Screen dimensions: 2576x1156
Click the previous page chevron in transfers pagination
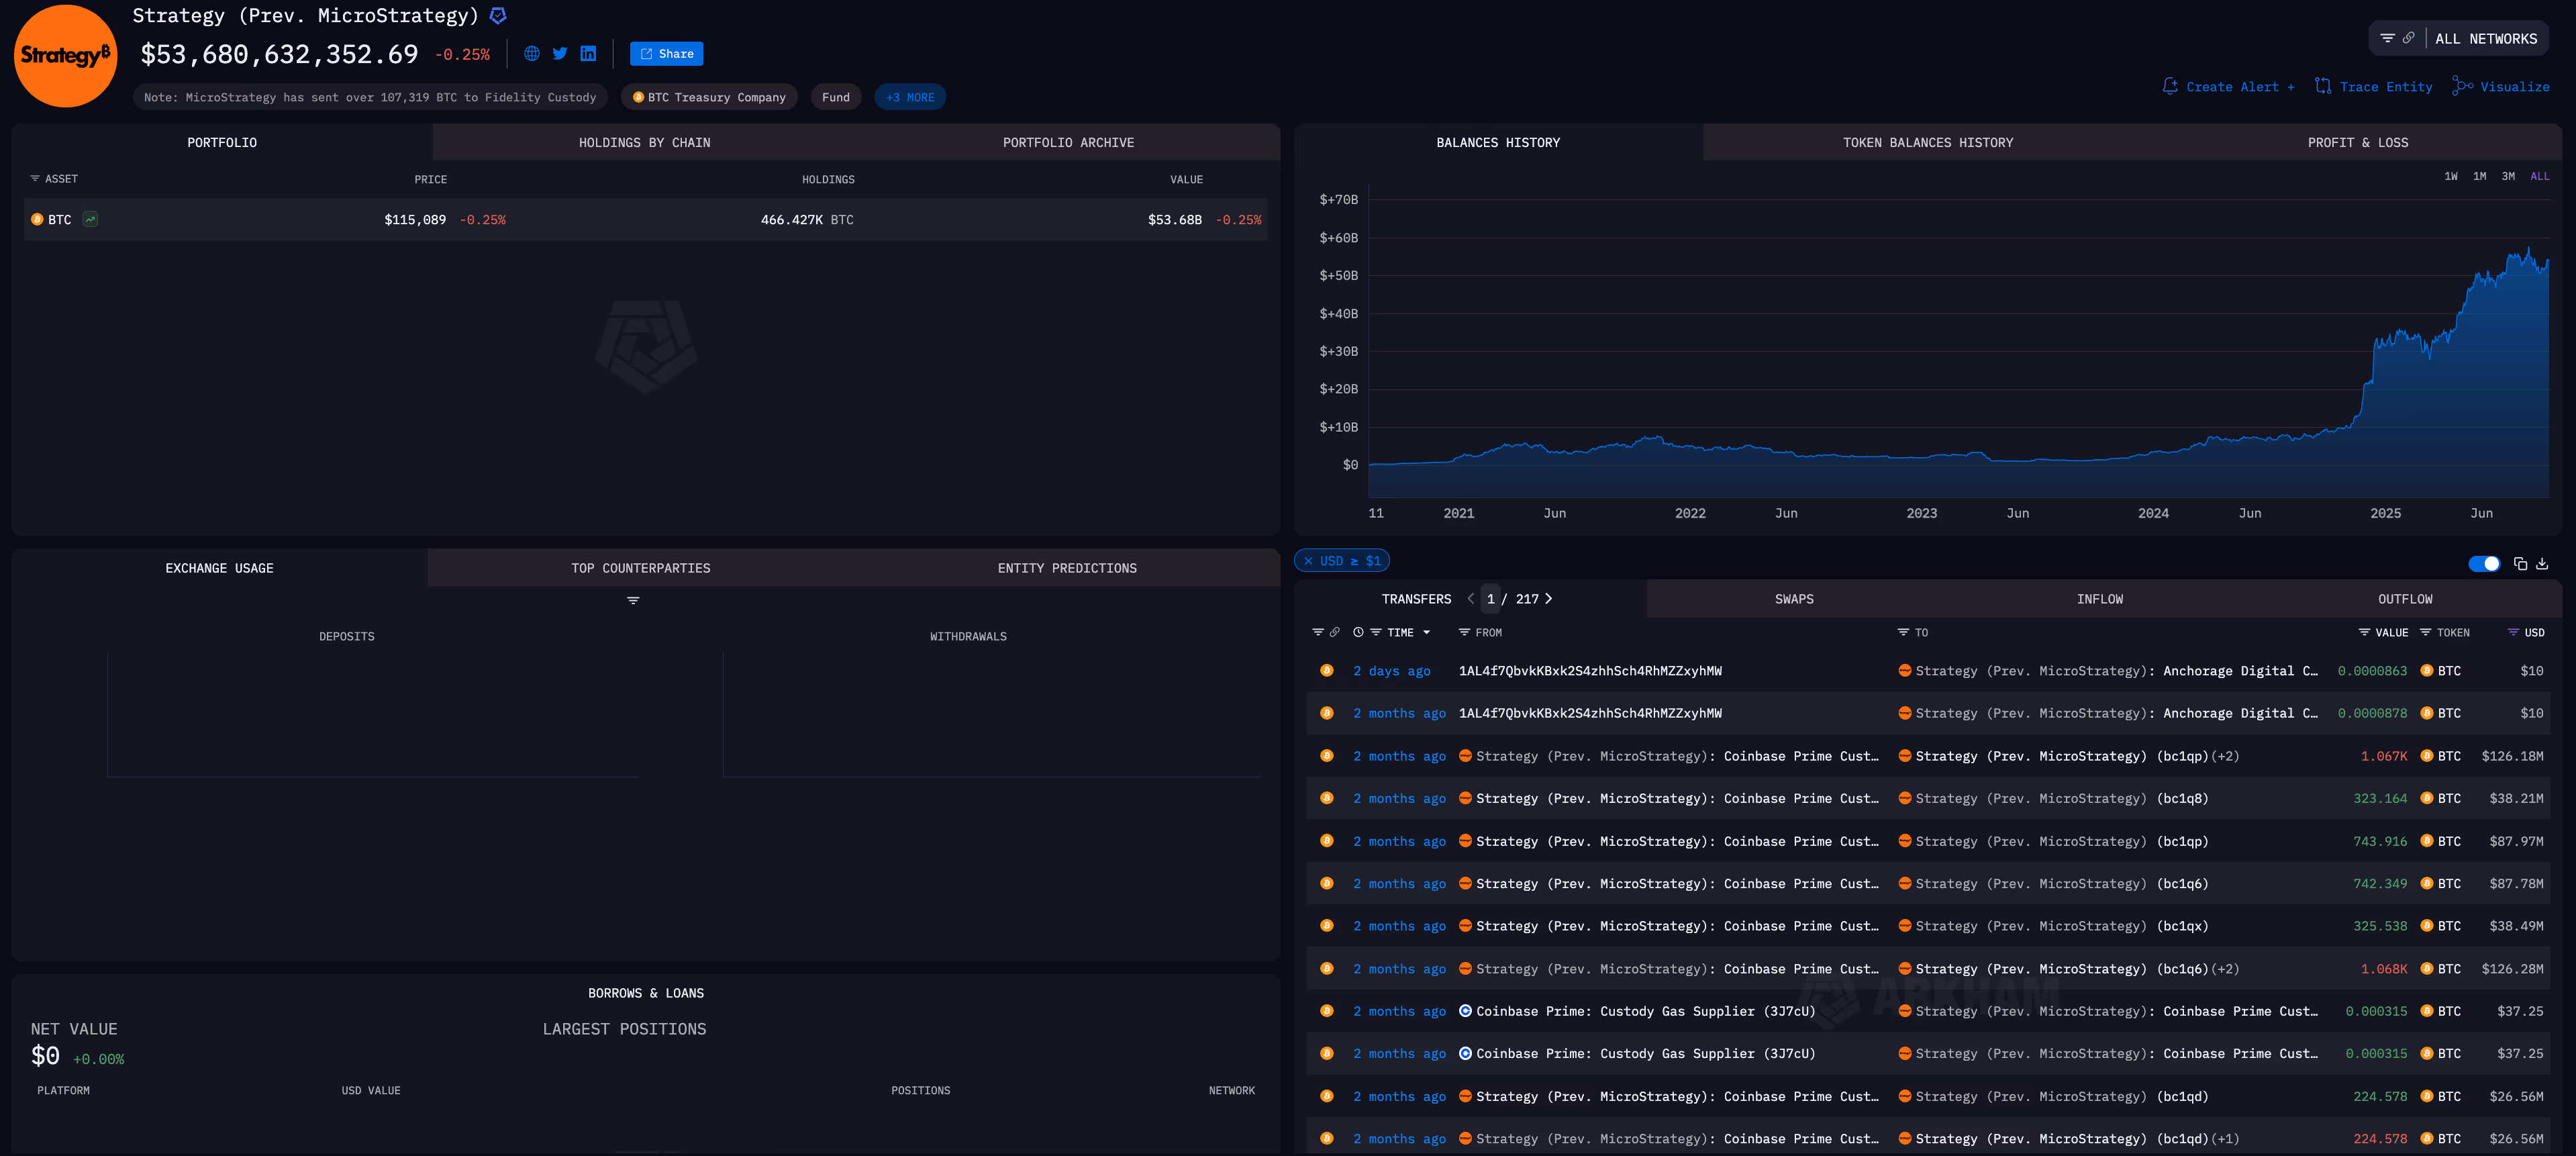coord(1471,599)
